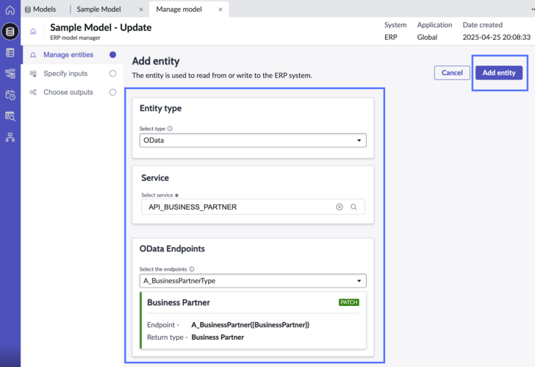Close the Sample Model tab
The image size is (535, 367).
point(141,10)
